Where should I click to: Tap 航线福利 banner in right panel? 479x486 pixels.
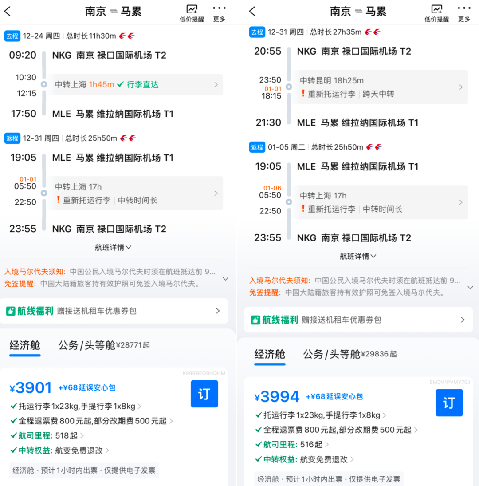coord(358,320)
